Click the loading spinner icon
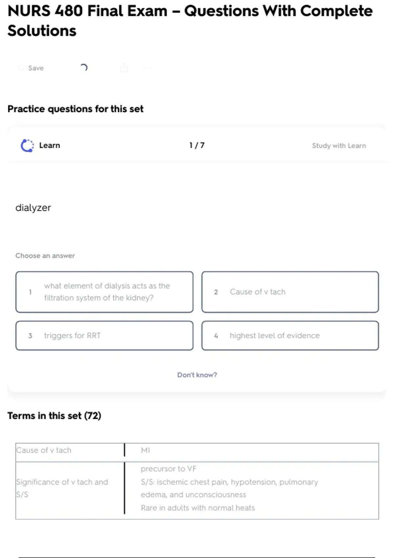Screen dimensions: 394x558 coord(84,68)
